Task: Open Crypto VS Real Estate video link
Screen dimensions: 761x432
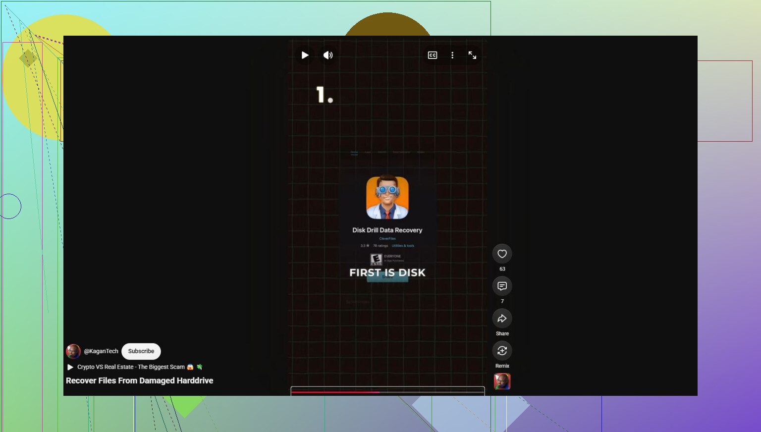Action: (x=131, y=367)
